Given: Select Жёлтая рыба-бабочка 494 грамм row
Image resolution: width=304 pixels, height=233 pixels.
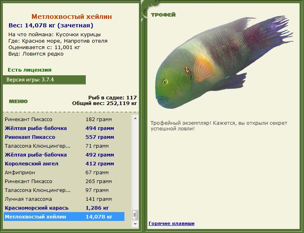Looking at the screenshot, I should coord(64,128).
